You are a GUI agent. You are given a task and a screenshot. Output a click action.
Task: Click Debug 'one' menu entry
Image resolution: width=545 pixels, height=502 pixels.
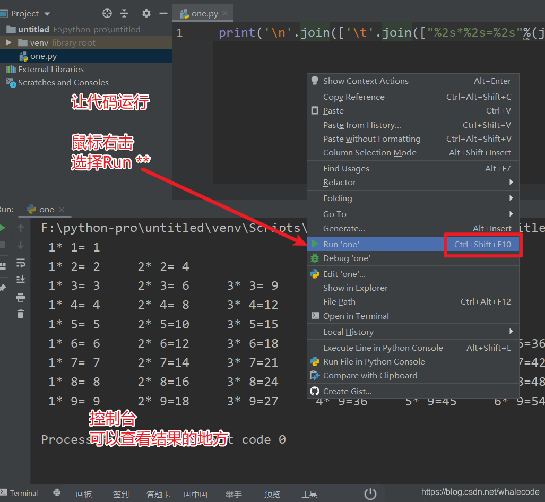tap(413, 258)
